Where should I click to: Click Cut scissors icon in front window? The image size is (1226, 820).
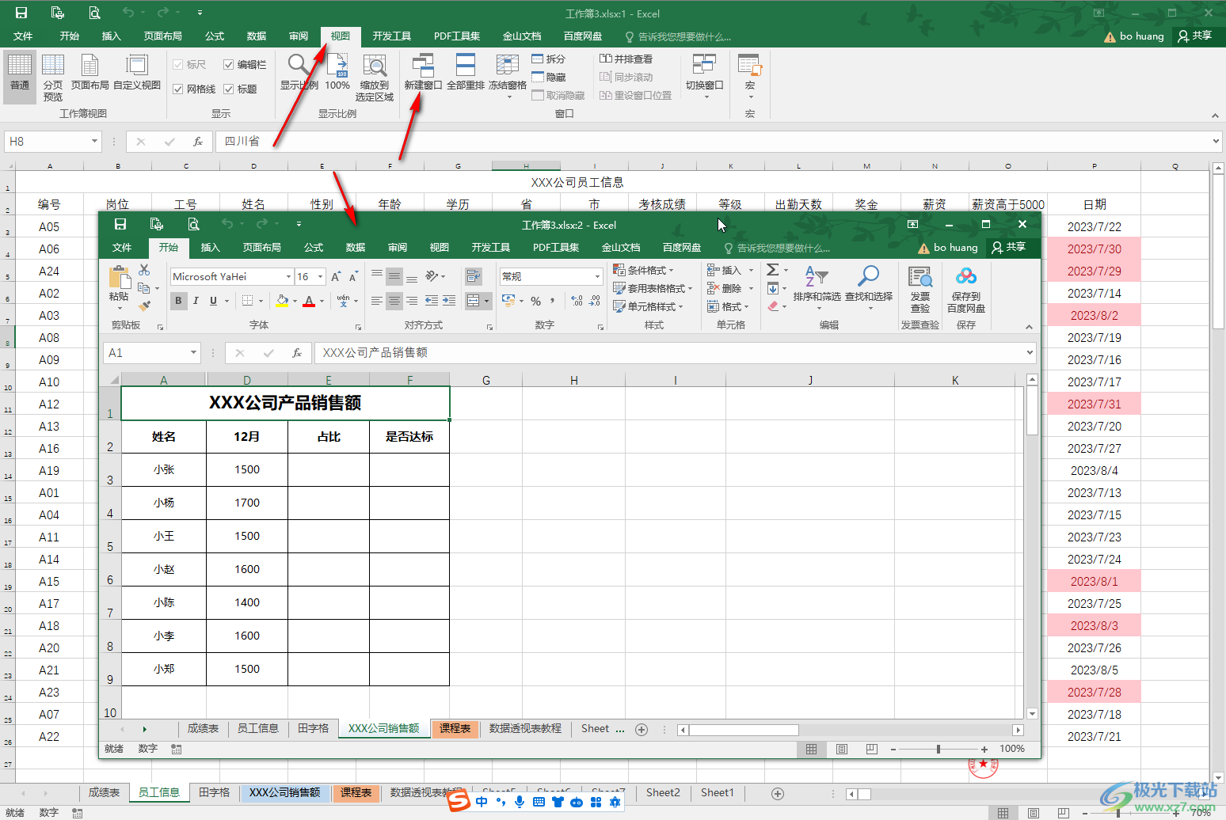pyautogui.click(x=144, y=271)
